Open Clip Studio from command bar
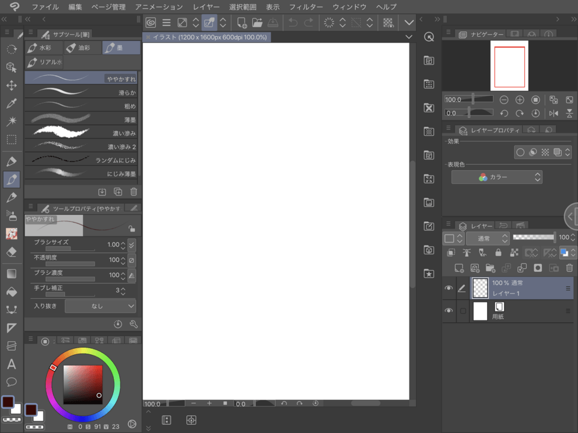Image resolution: width=578 pixels, height=433 pixels. click(x=151, y=22)
